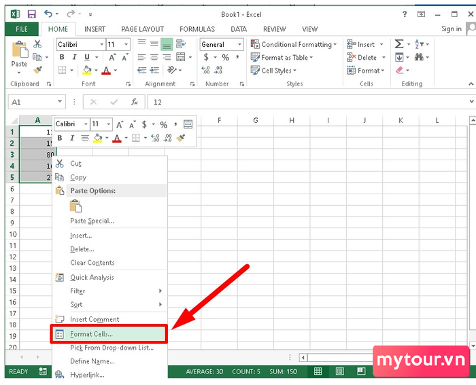Switch to the FORMULAS ribbon tab
The image size is (476, 385).
[x=197, y=29]
